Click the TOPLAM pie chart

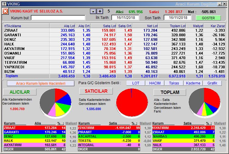click(x=204, y=102)
